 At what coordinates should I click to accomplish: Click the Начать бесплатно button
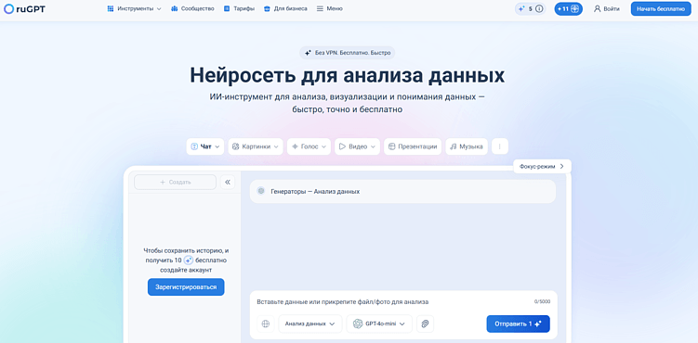click(x=661, y=9)
